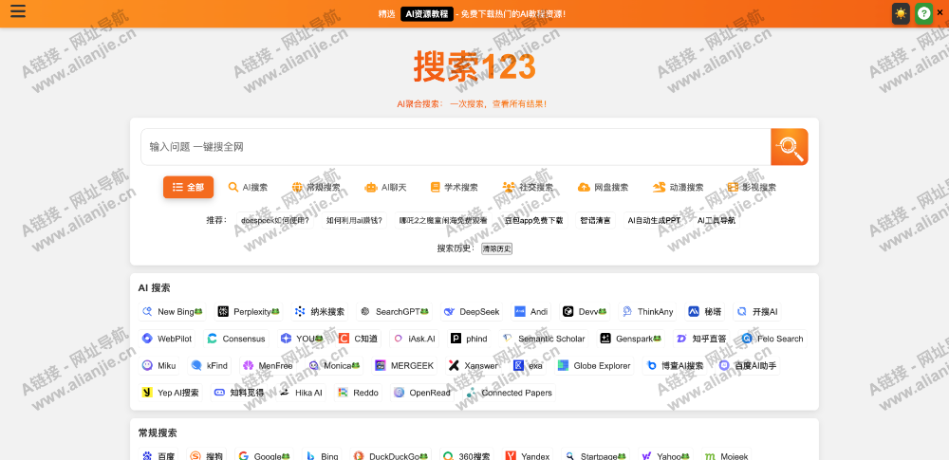Viewport: 949px width, 460px height.
Task: Click the AI自动生成PPT suggestion
Action: [x=654, y=220]
